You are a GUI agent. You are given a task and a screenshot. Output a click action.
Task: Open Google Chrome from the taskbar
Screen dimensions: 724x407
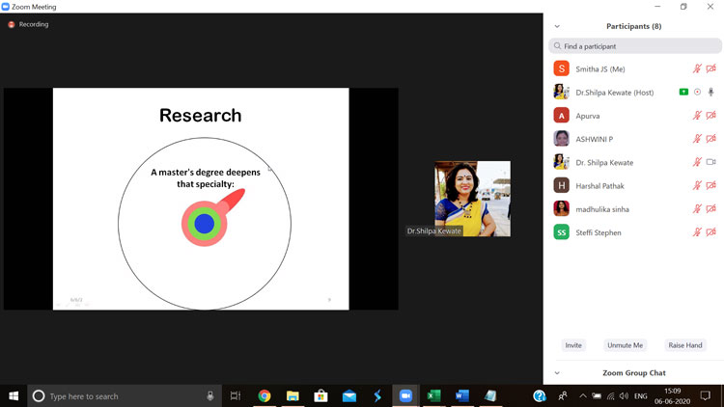click(x=264, y=395)
